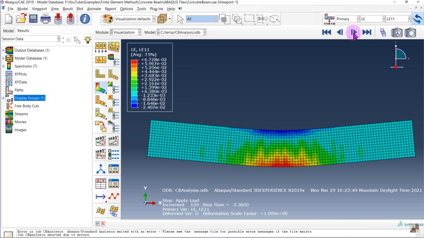Open the Common Options tool

point(101,47)
